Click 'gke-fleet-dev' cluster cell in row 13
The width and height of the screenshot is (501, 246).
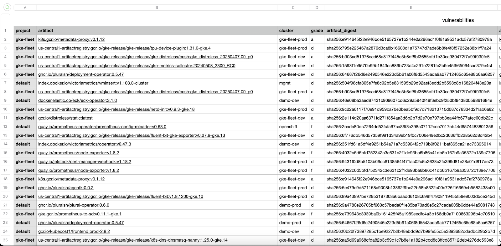pos(293,136)
